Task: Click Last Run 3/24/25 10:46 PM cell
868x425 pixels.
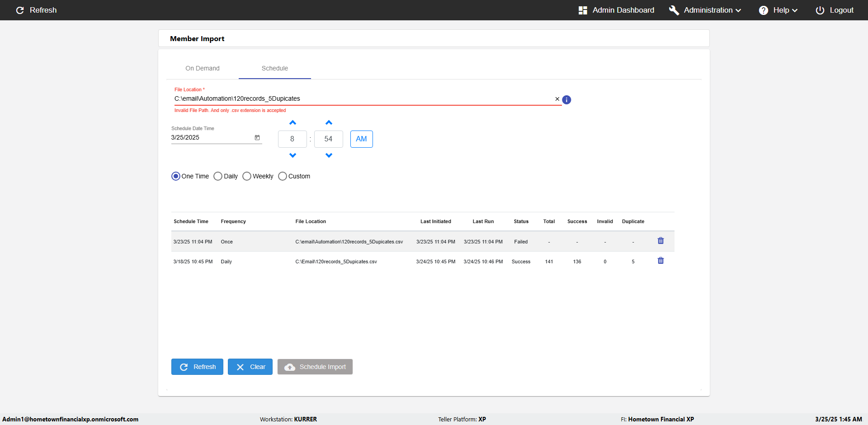Action: pyautogui.click(x=483, y=262)
